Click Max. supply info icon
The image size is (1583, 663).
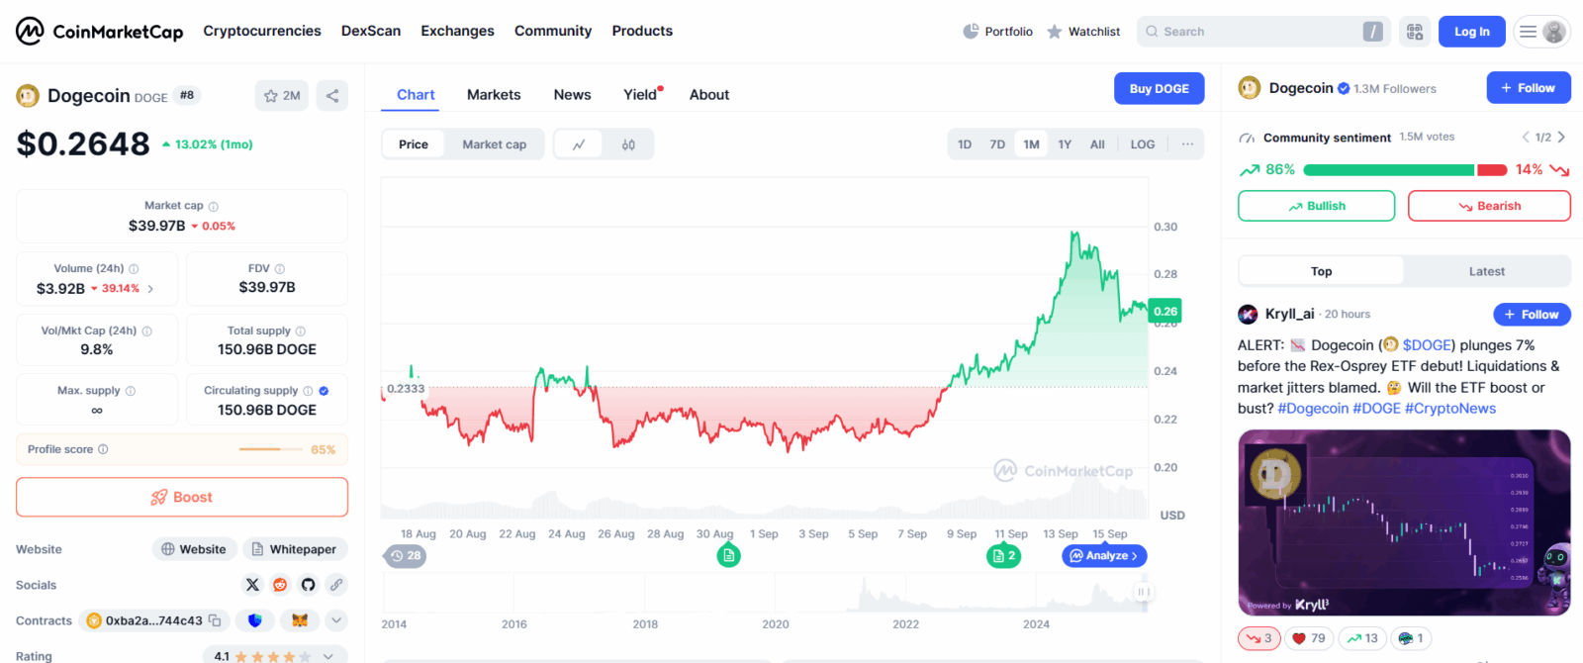[131, 391]
